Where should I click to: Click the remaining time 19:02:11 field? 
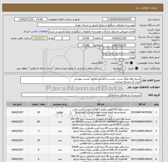pos(39,38)
